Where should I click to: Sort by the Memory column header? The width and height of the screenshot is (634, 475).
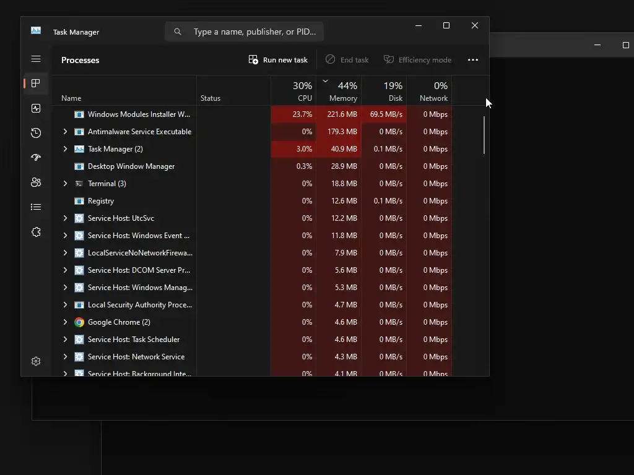pyautogui.click(x=339, y=90)
